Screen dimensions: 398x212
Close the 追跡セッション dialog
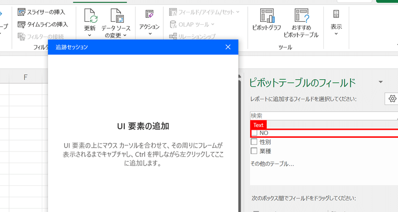228,47
